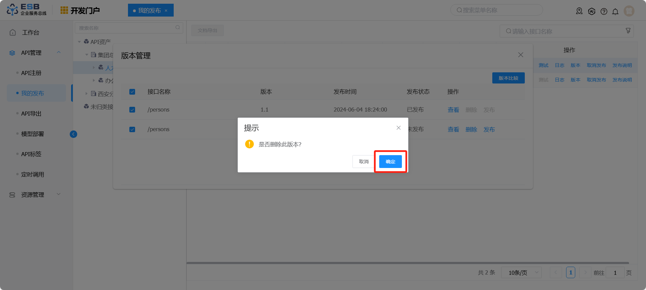Expand the 办公 tree node arrow
Screen dimensions: 646x290
coord(94,80)
